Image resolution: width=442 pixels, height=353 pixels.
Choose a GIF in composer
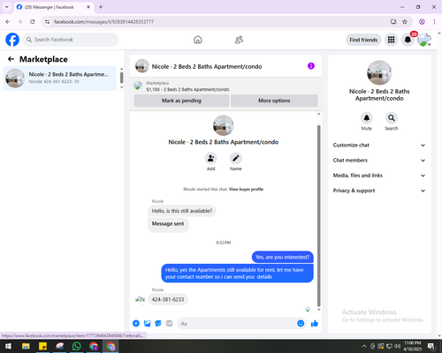click(x=169, y=324)
